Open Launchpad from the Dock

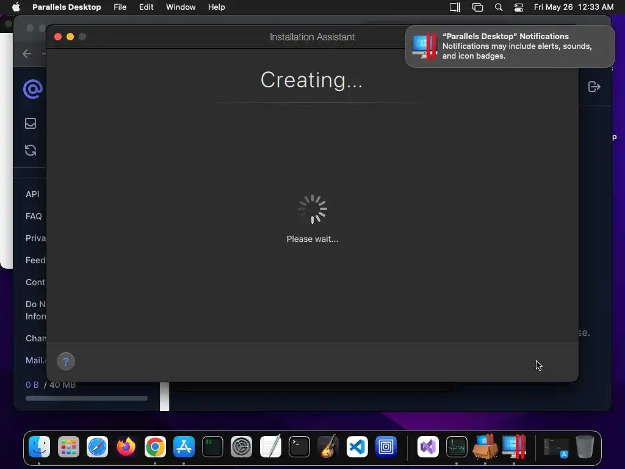[68, 446]
